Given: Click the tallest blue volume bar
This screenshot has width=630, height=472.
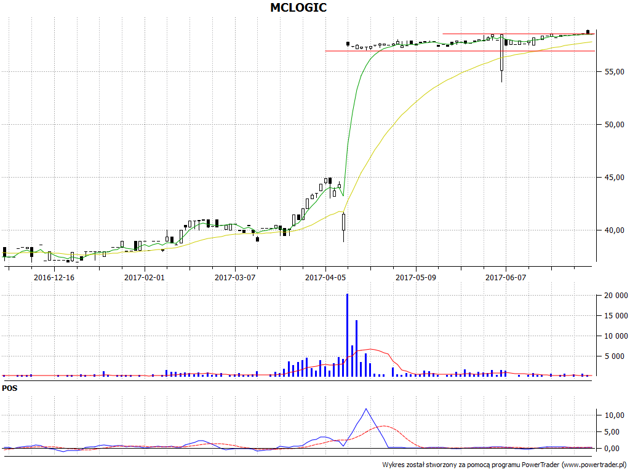Looking at the screenshot, I should (x=347, y=335).
